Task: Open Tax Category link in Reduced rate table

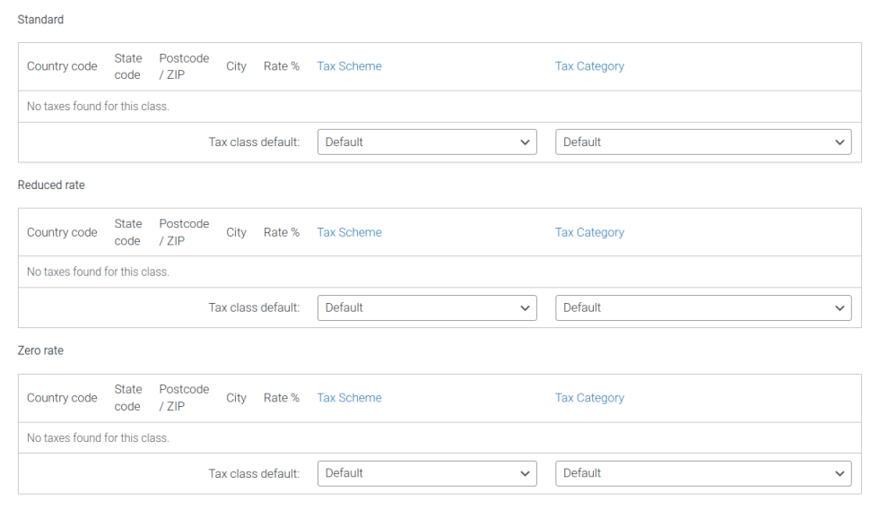Action: click(590, 232)
